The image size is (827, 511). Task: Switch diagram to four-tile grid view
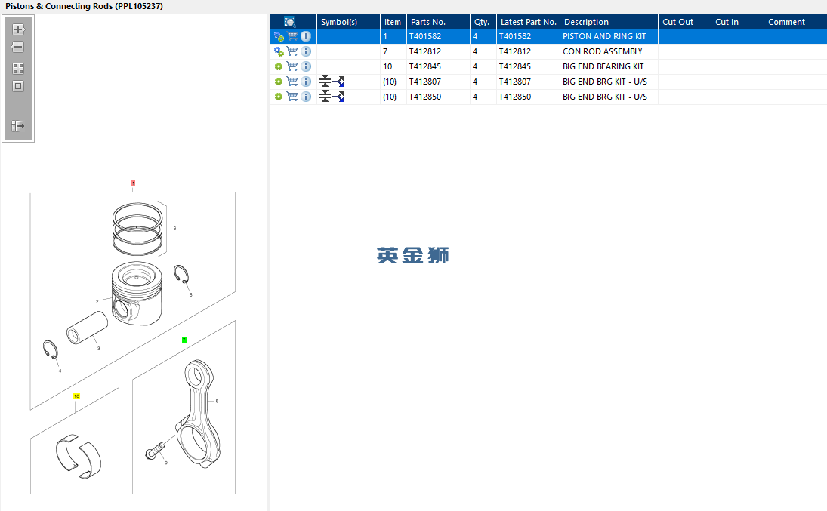[18, 69]
